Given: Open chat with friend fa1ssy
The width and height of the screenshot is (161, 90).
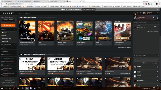Looking at the screenshot, I should pos(157,85).
